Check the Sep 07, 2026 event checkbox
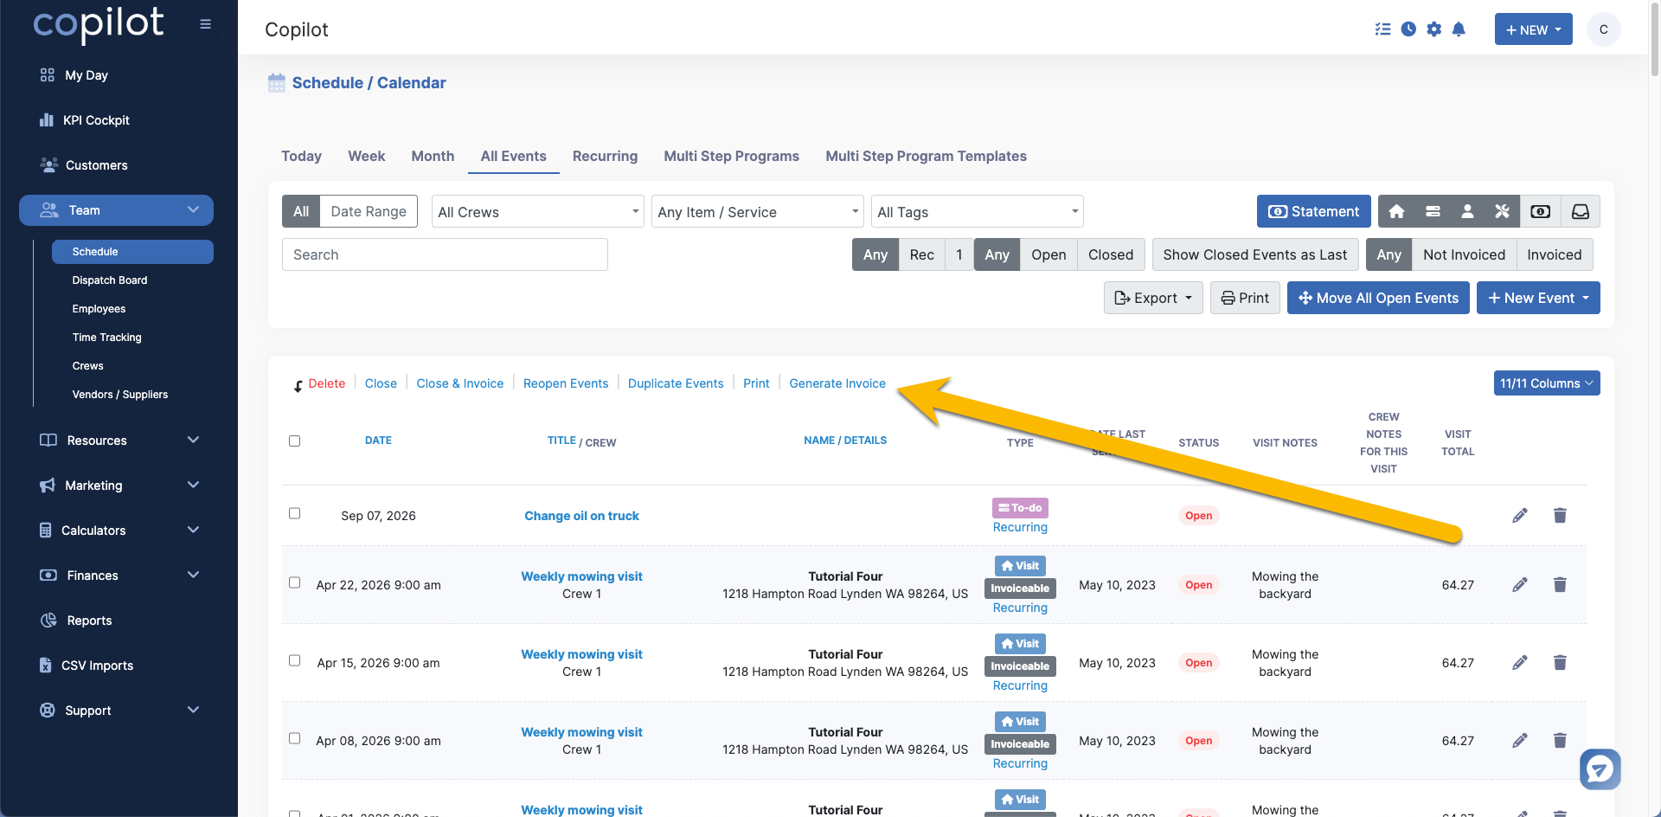 click(x=294, y=513)
